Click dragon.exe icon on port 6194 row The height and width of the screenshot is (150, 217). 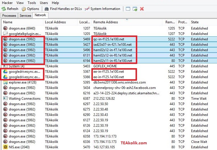coord(5,61)
